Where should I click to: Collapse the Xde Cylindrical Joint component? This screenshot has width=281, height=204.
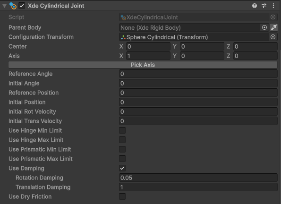(x=4, y=6)
